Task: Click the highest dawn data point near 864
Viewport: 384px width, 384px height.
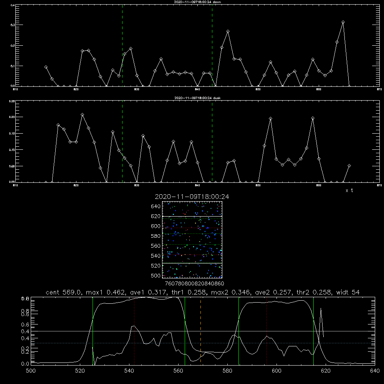Action: (343, 22)
